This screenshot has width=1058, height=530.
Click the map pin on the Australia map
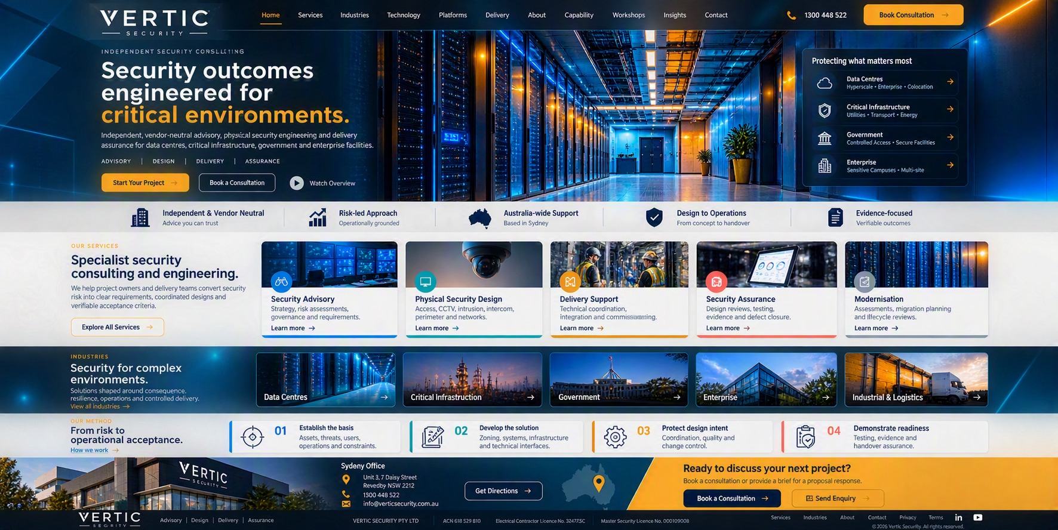(599, 483)
